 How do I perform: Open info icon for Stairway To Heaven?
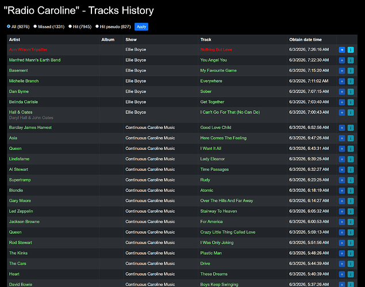click(x=351, y=211)
